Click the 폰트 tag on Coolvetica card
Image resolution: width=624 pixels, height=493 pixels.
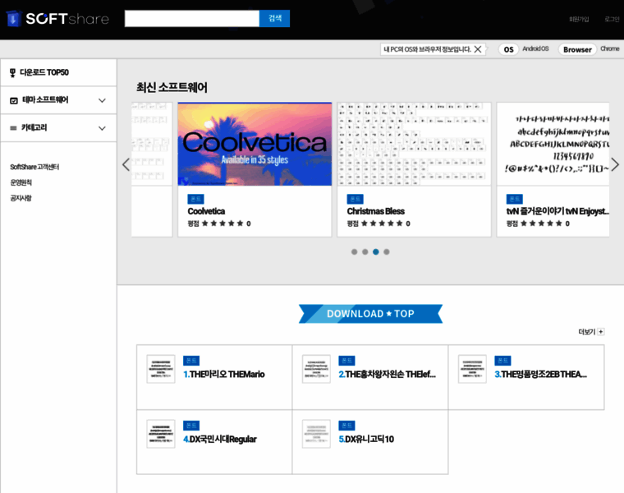pos(195,199)
